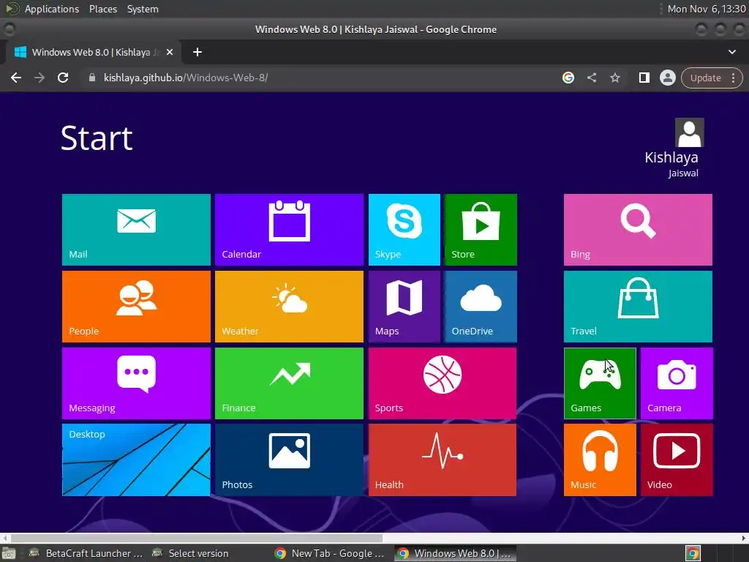Screen dimensions: 749x562
Task: Open the Maps tile
Action: pos(404,307)
